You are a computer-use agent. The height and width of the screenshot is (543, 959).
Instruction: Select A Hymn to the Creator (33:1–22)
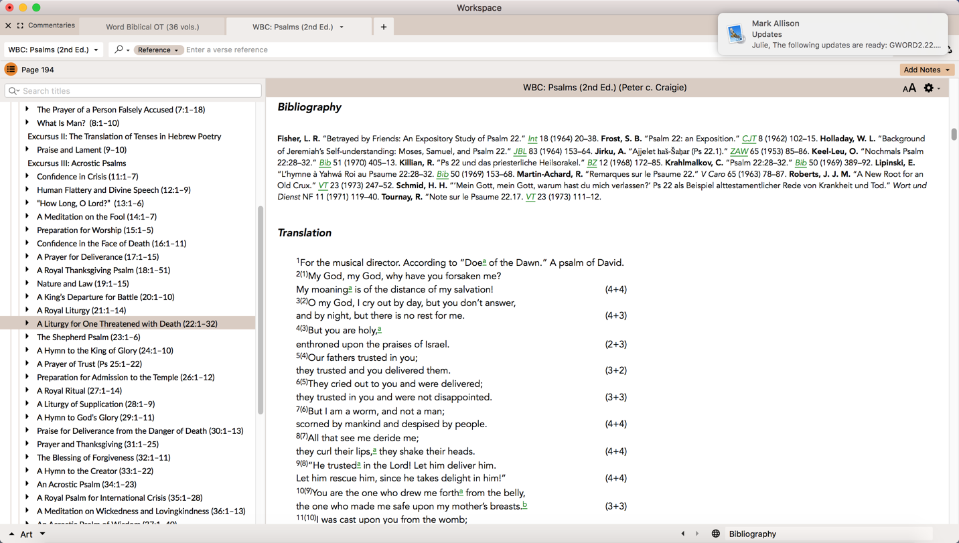pos(95,471)
